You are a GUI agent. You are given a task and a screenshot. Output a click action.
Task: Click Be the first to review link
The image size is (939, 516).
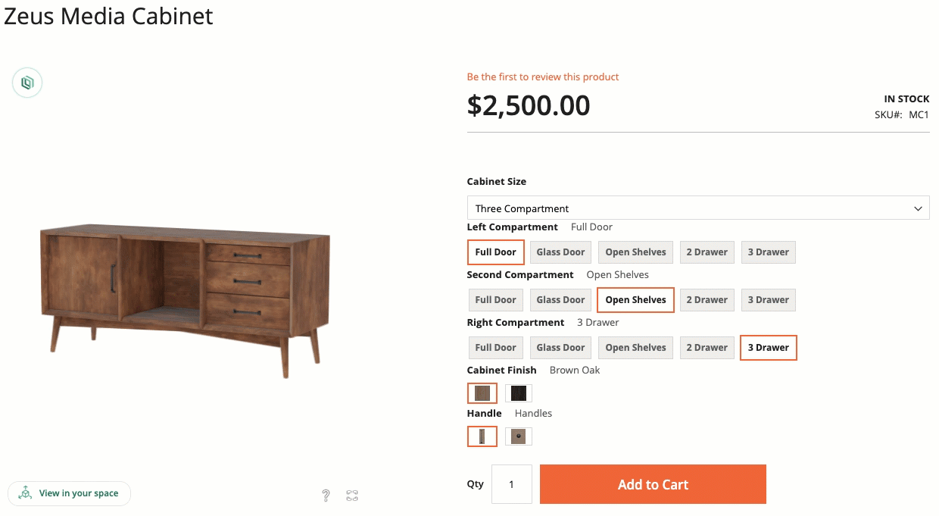click(543, 77)
